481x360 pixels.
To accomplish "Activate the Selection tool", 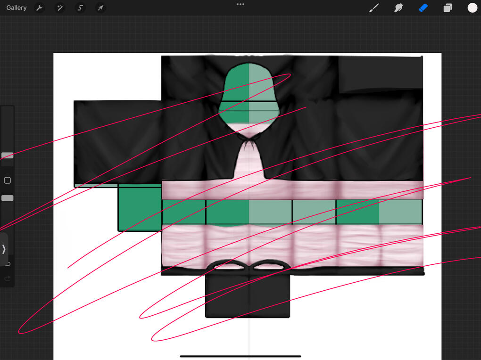I will coord(80,8).
